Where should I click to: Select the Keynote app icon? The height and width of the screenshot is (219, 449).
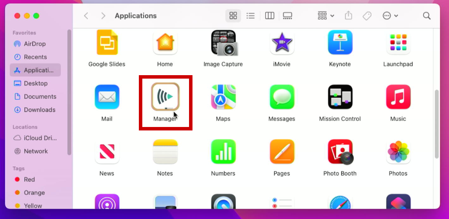340,42
